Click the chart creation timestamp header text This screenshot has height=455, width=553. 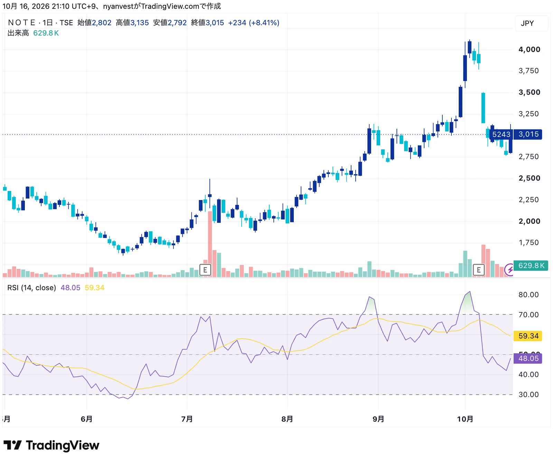pyautogui.click(x=112, y=6)
